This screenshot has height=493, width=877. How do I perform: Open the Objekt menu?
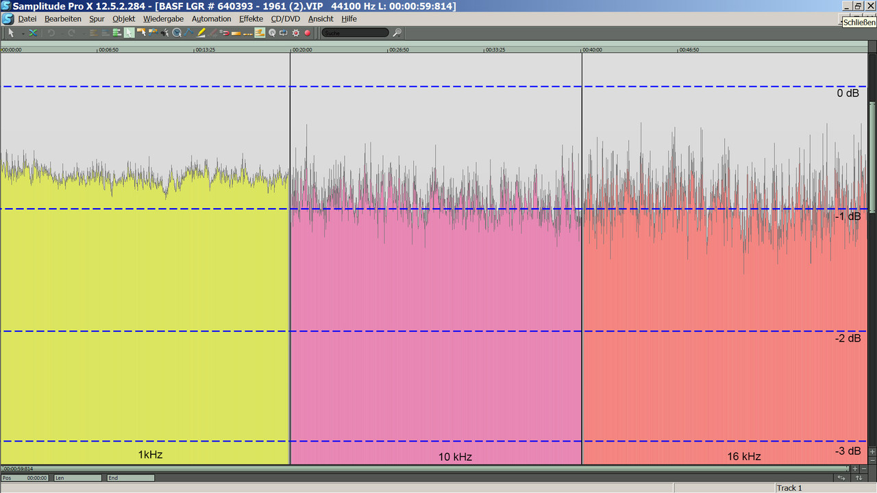[124, 18]
